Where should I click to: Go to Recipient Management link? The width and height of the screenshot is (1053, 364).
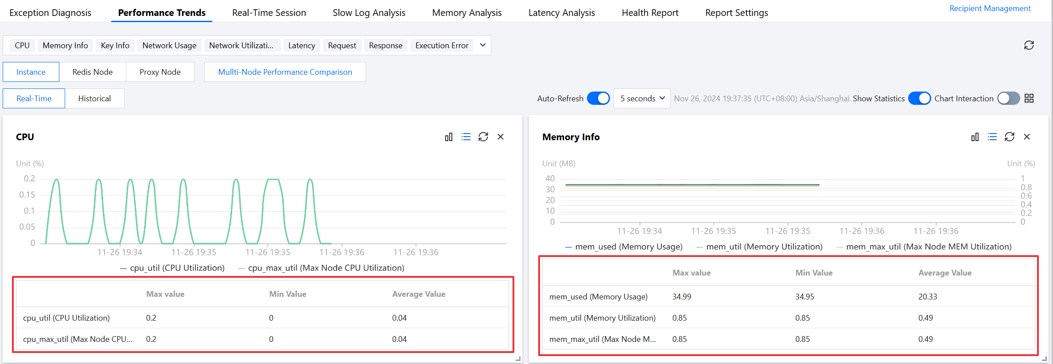990,8
